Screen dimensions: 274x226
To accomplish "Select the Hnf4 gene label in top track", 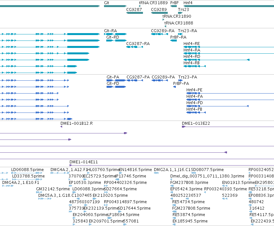I will tap(188, 3).
